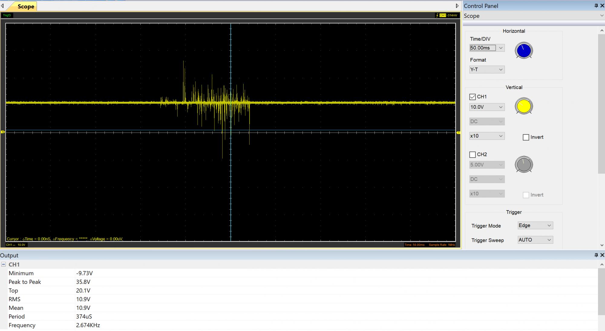This screenshot has height=331, width=605.
Task: Click the Control Panel pin icon
Action: [x=596, y=6]
